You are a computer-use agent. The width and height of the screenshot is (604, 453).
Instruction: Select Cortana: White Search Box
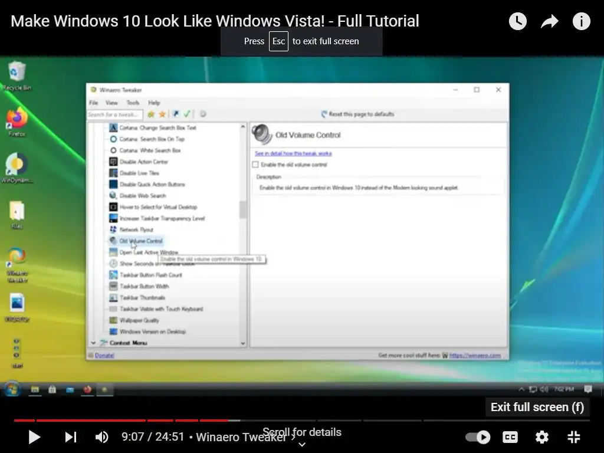[x=145, y=150]
